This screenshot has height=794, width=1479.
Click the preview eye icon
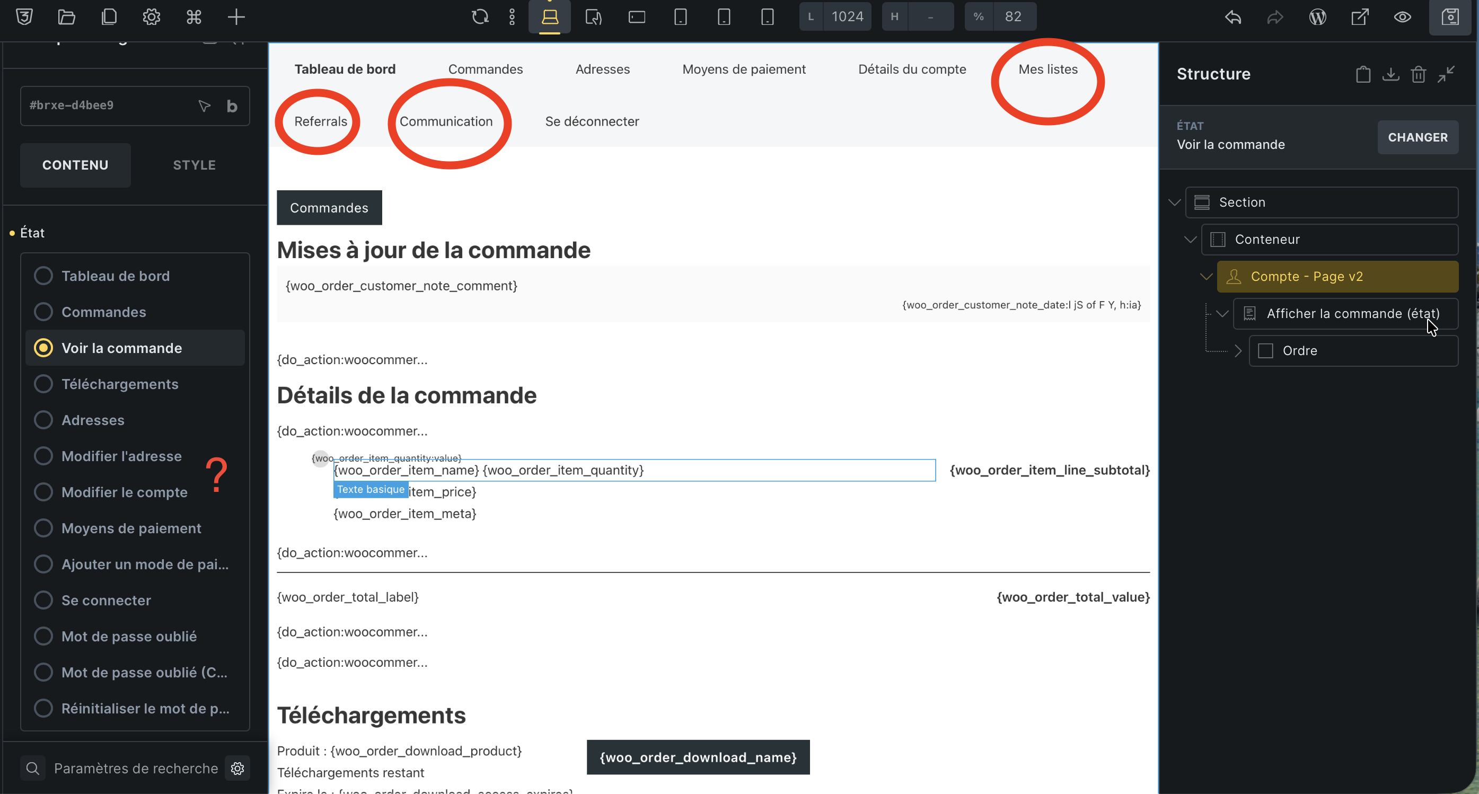pyautogui.click(x=1403, y=16)
